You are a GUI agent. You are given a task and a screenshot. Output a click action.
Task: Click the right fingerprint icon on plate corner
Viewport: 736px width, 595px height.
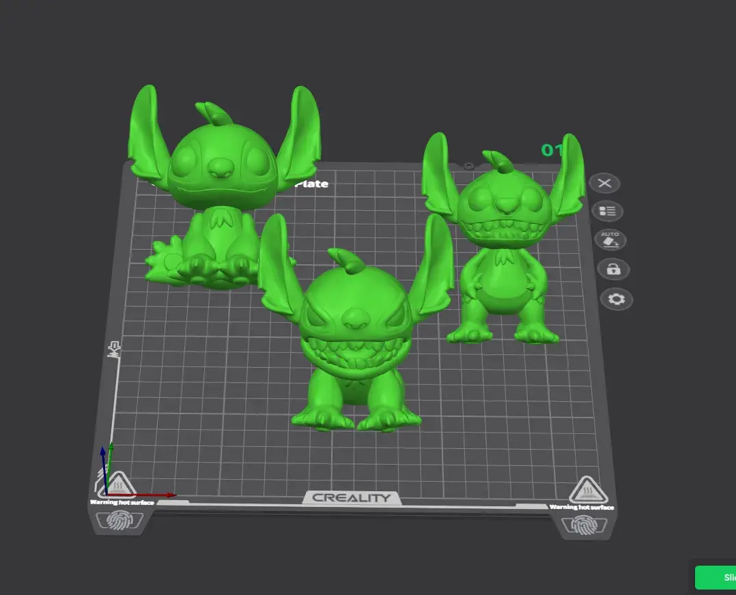point(581,525)
